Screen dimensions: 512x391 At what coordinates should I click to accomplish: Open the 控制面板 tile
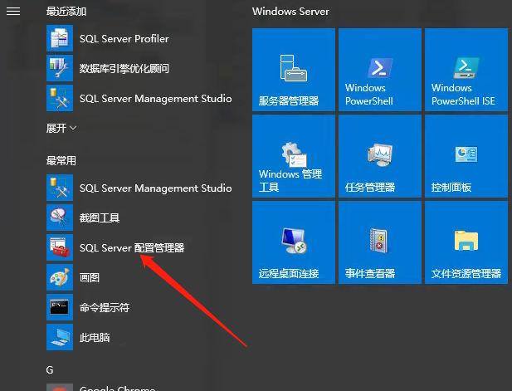(x=466, y=156)
